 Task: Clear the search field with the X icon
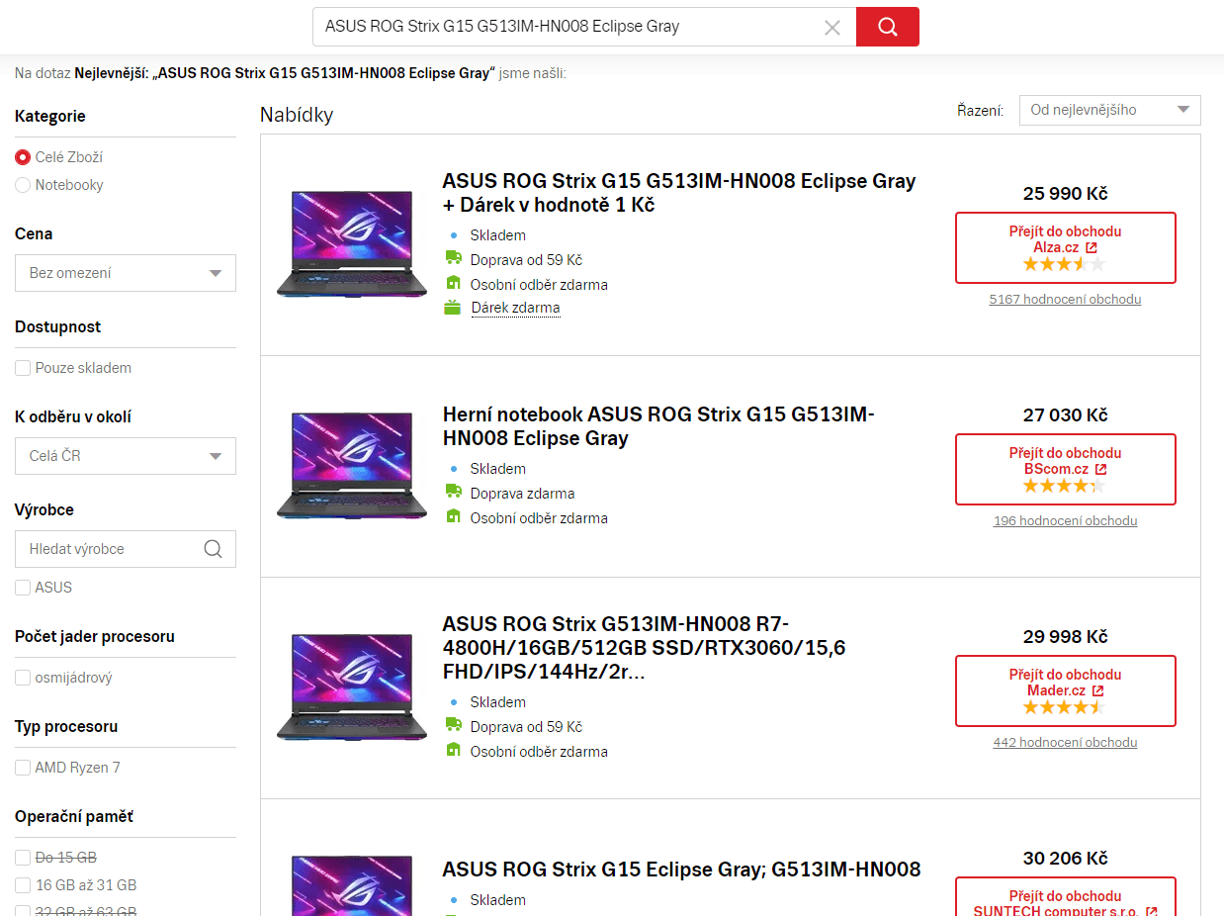832,28
